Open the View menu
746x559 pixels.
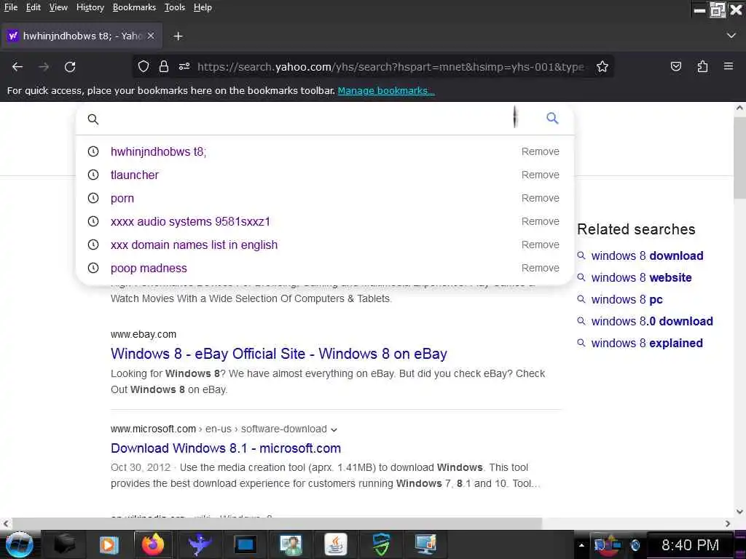(58, 7)
